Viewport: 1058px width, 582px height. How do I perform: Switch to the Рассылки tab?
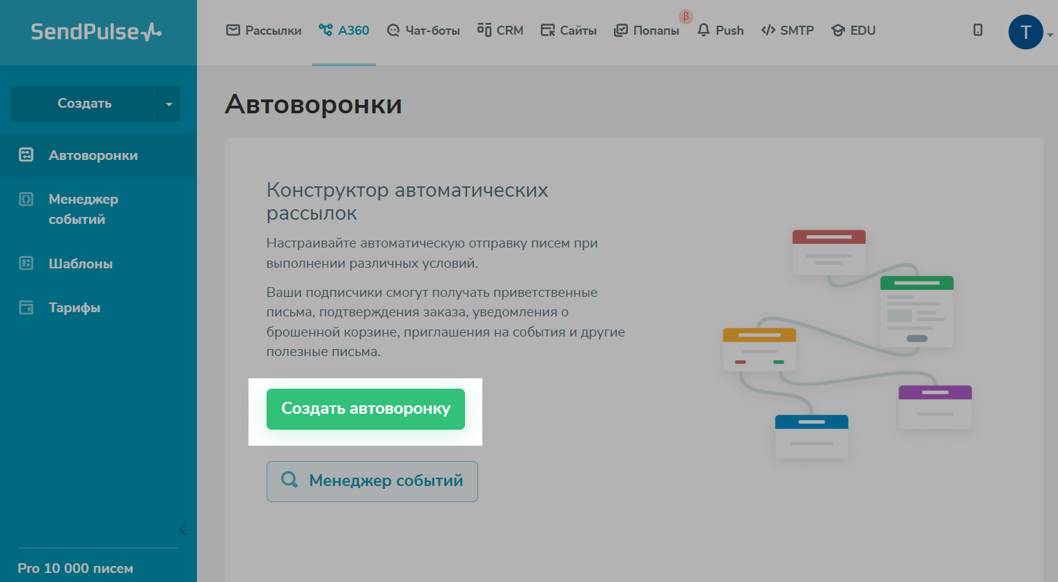point(264,31)
